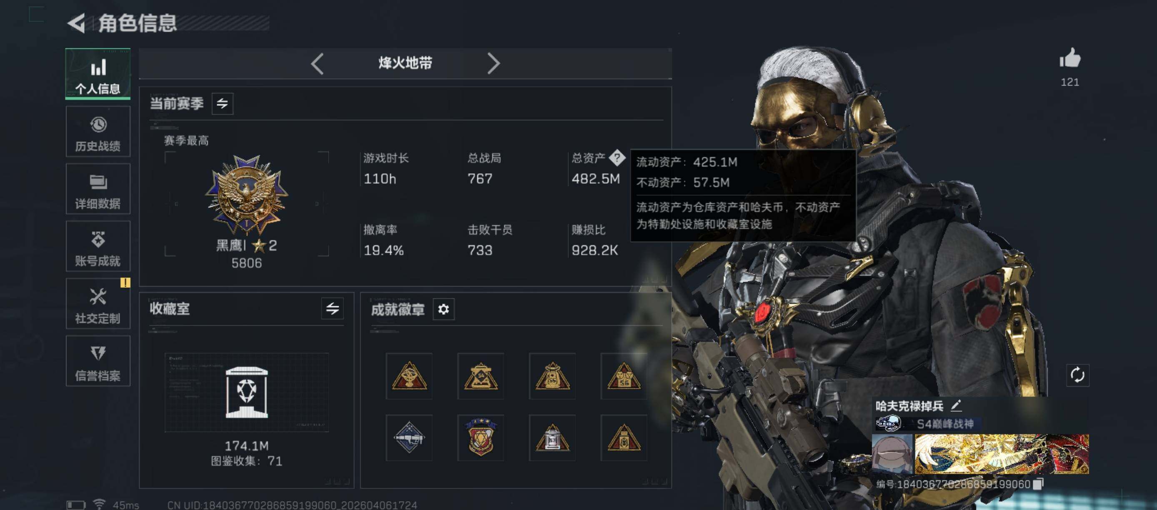Image resolution: width=1157 pixels, height=510 pixels.
Task: Select the 黑鹰 rank badge emblem
Action: pyautogui.click(x=247, y=195)
